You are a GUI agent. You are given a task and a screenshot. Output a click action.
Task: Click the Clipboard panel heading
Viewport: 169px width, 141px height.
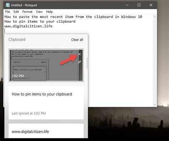(17, 40)
